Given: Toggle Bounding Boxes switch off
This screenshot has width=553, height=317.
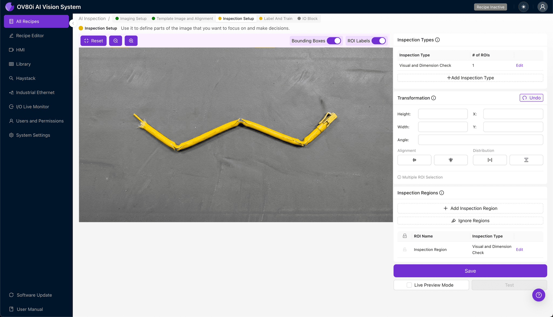Looking at the screenshot, I should (334, 41).
